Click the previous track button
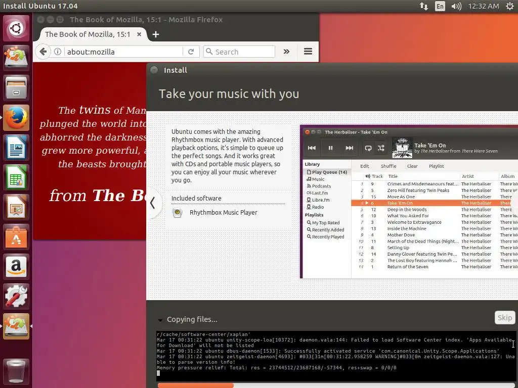This screenshot has width=518, height=388. (x=312, y=148)
